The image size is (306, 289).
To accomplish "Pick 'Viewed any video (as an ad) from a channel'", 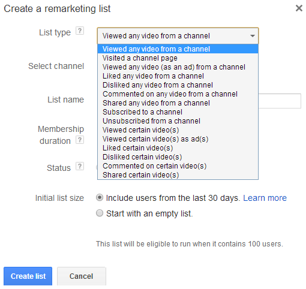I will click(x=178, y=67).
